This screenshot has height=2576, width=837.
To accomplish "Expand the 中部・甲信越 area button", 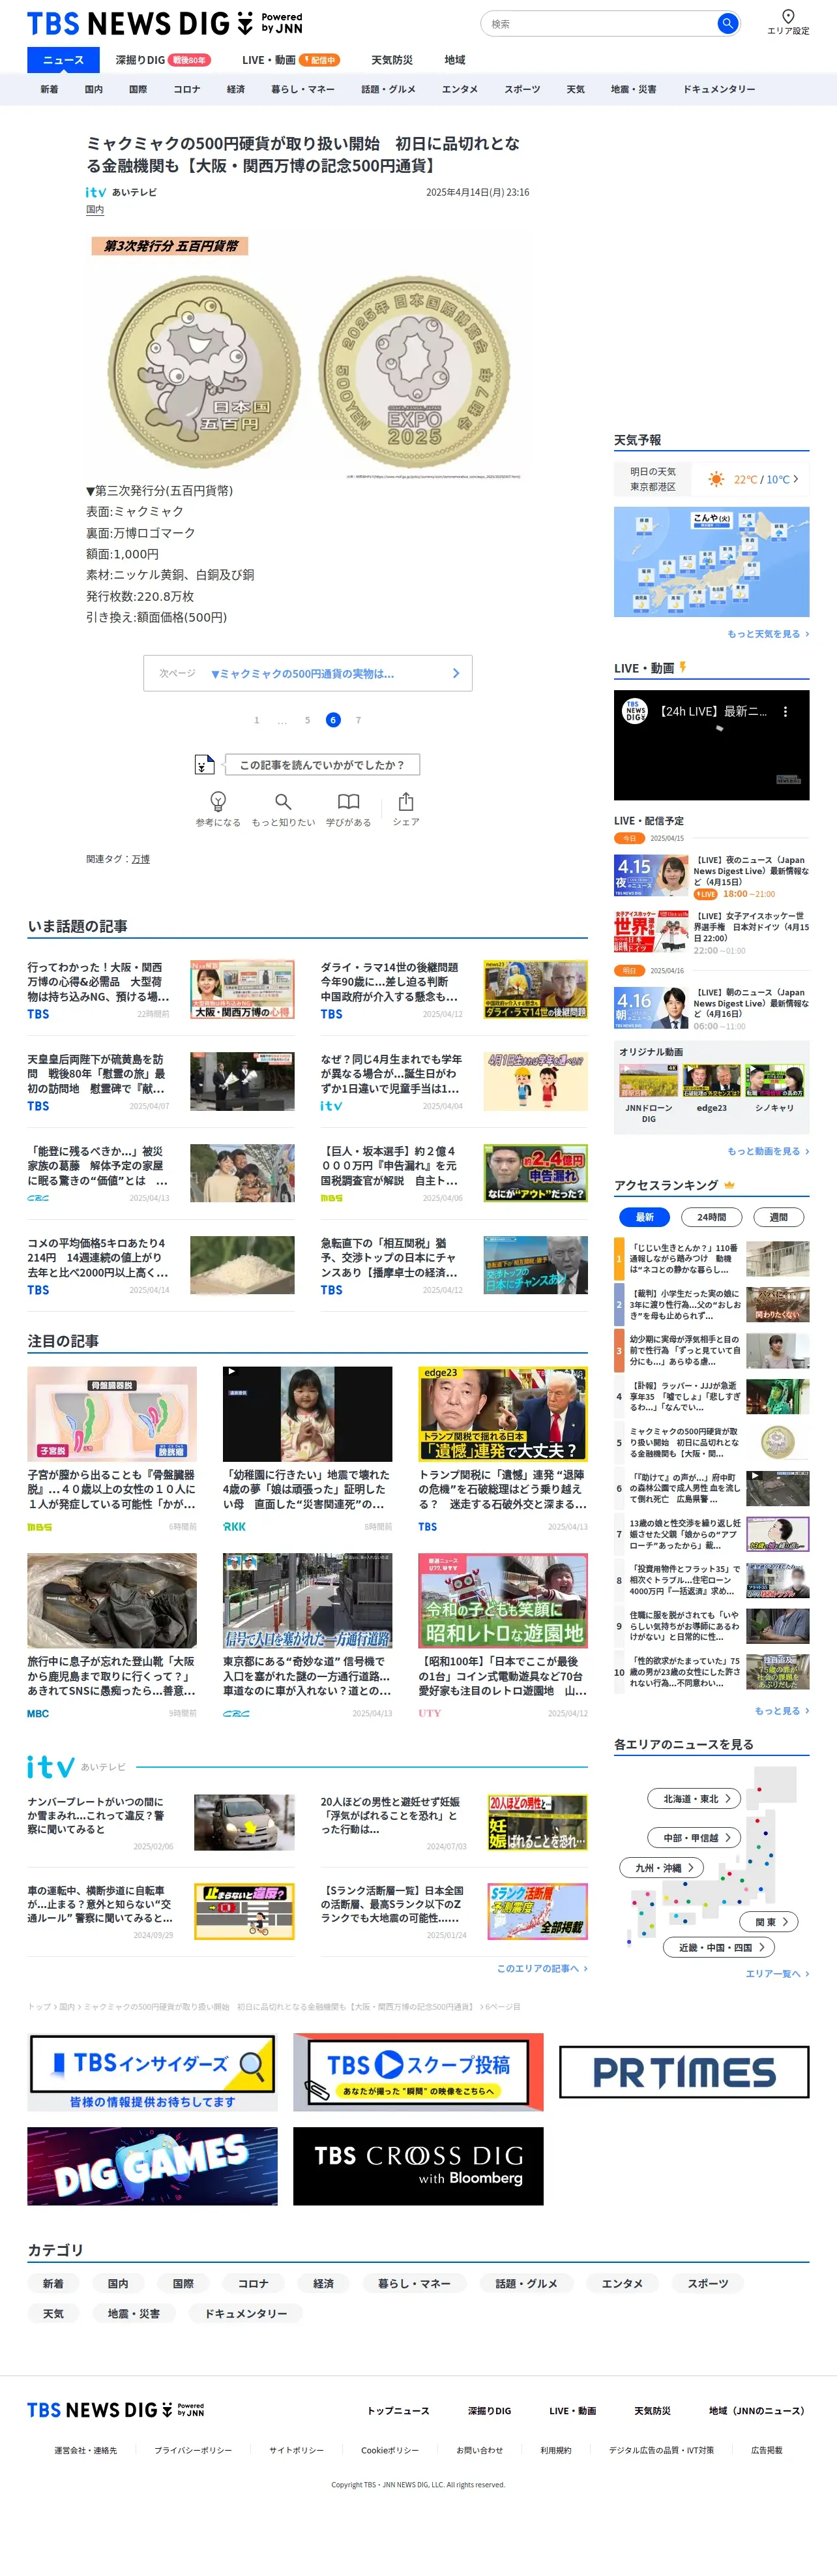I will click(694, 1838).
